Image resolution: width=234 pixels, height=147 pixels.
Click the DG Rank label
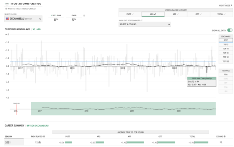point(56,15)
